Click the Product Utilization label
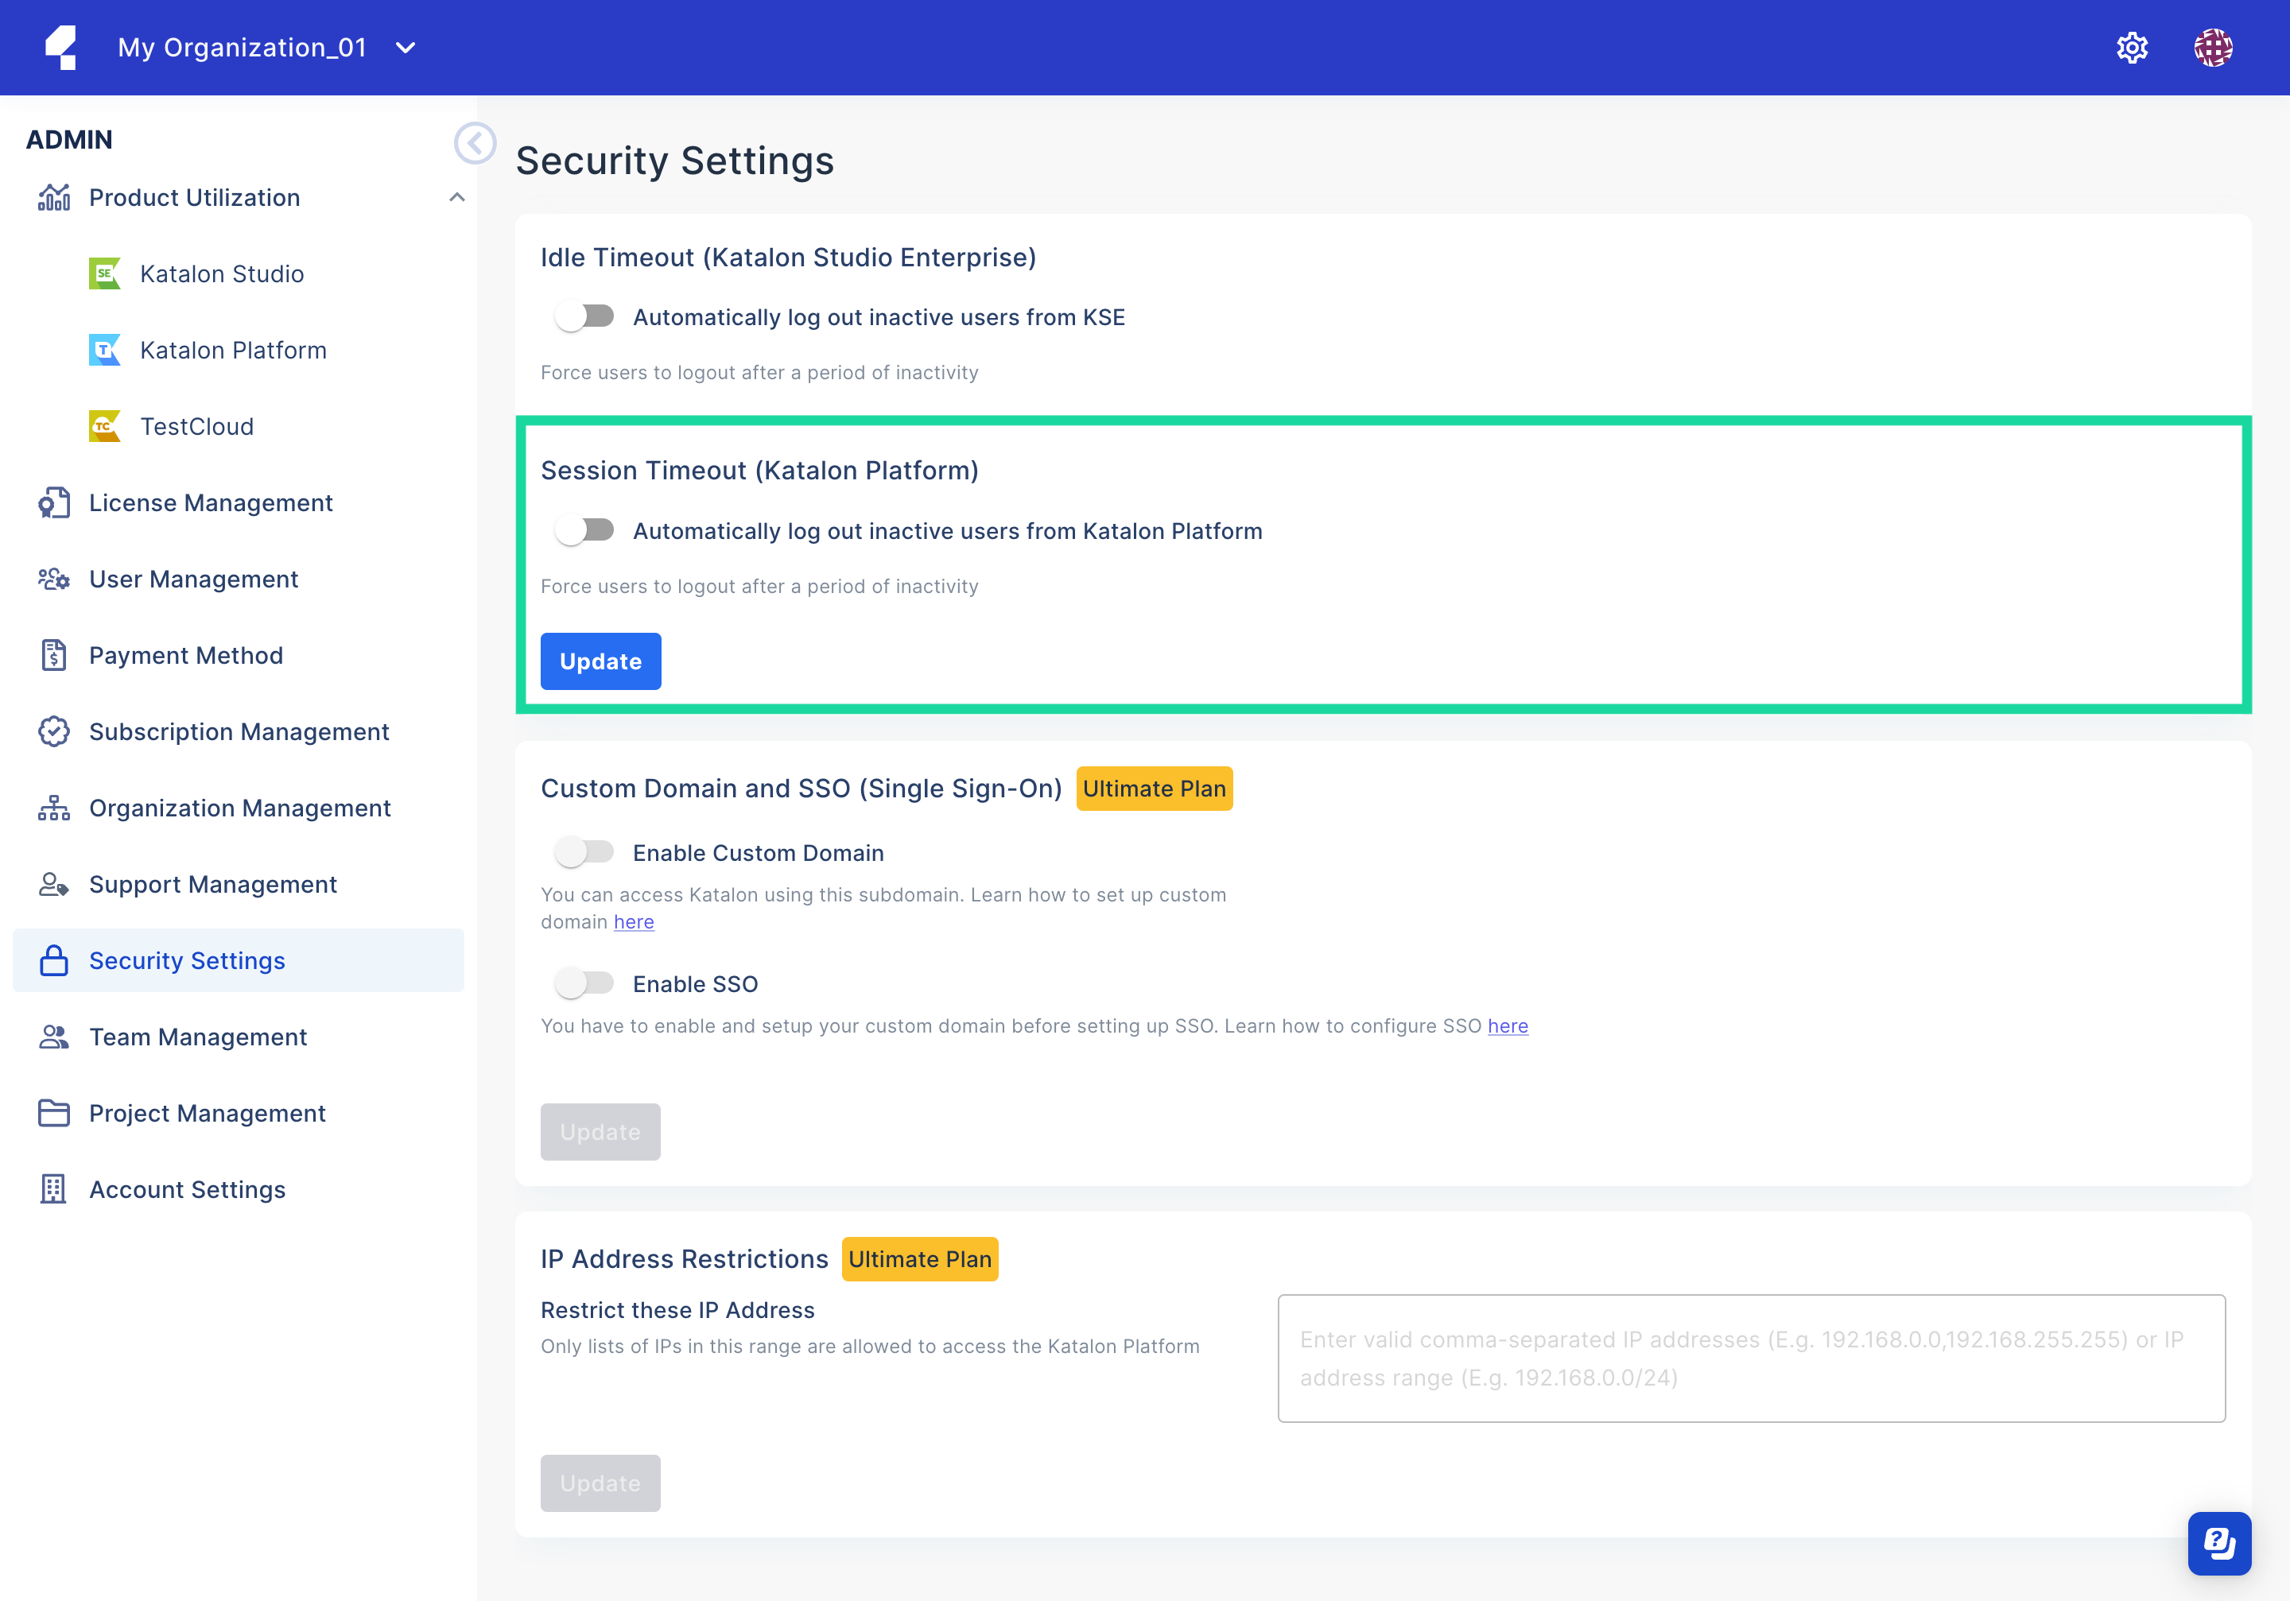Image resolution: width=2290 pixels, height=1601 pixels. click(195, 197)
